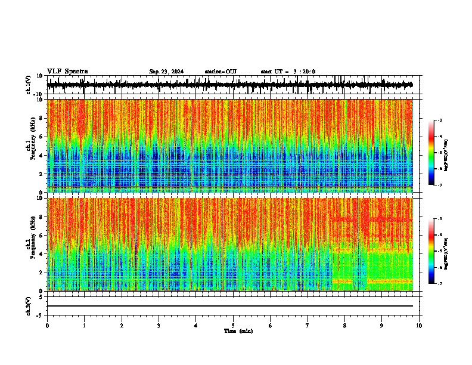Click the "ch.3(V)" axis label
472x365 pixels.
point(29,306)
